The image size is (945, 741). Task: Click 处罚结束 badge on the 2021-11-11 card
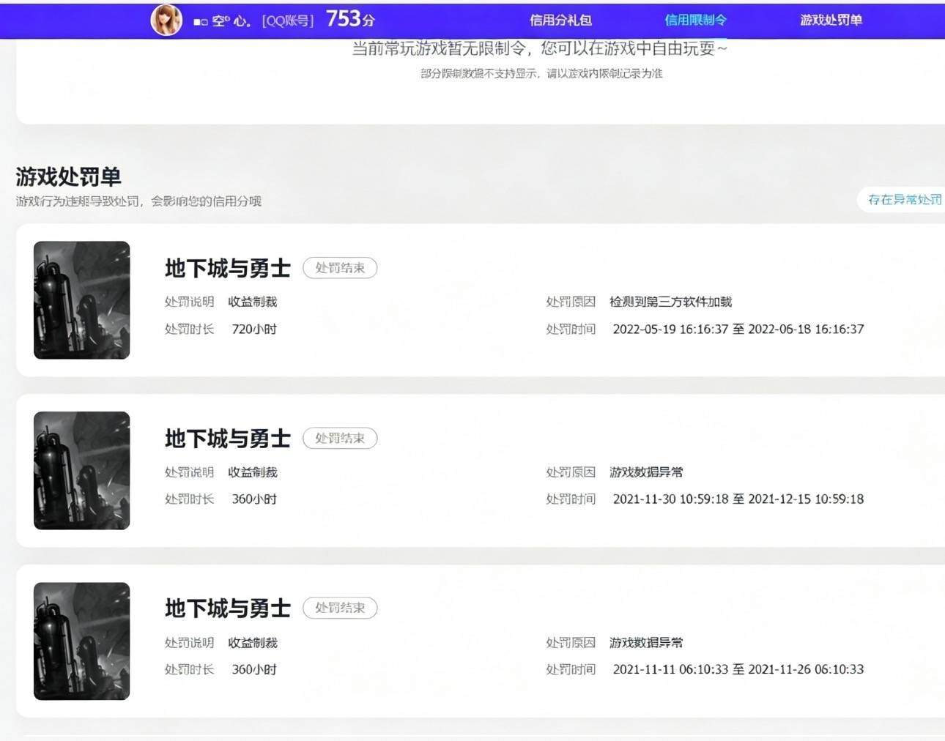340,608
